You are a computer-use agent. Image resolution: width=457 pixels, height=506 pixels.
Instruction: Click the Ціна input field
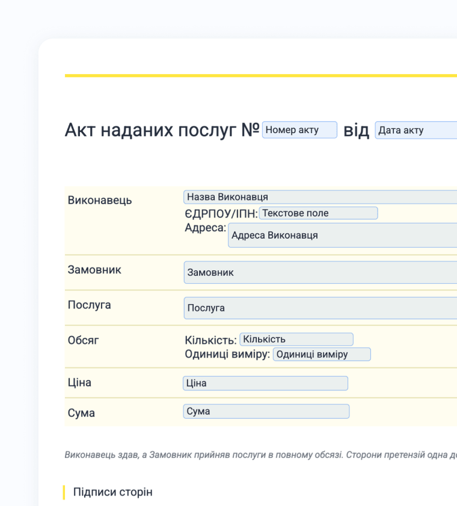point(265,383)
